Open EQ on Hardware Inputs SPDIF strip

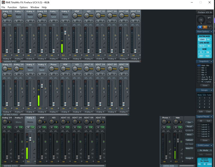coord(81,47)
